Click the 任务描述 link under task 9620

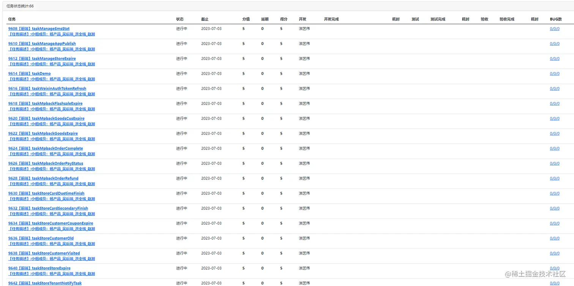[x=52, y=124]
